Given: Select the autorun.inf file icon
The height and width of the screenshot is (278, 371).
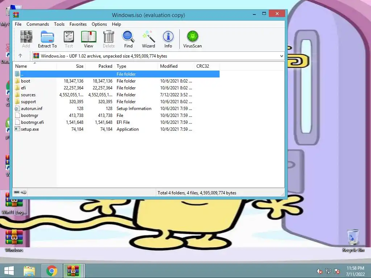Looking at the screenshot, I should [x=17, y=109].
